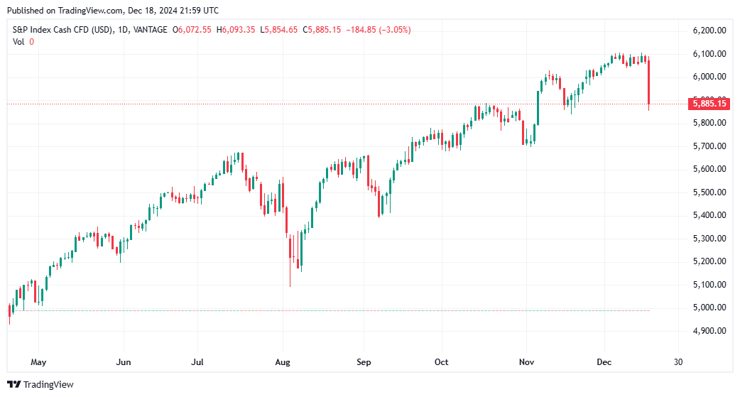Screen dimensions: 740x397
Task: Click the −184.85 (−3.05%) change value
Action: tap(377, 30)
